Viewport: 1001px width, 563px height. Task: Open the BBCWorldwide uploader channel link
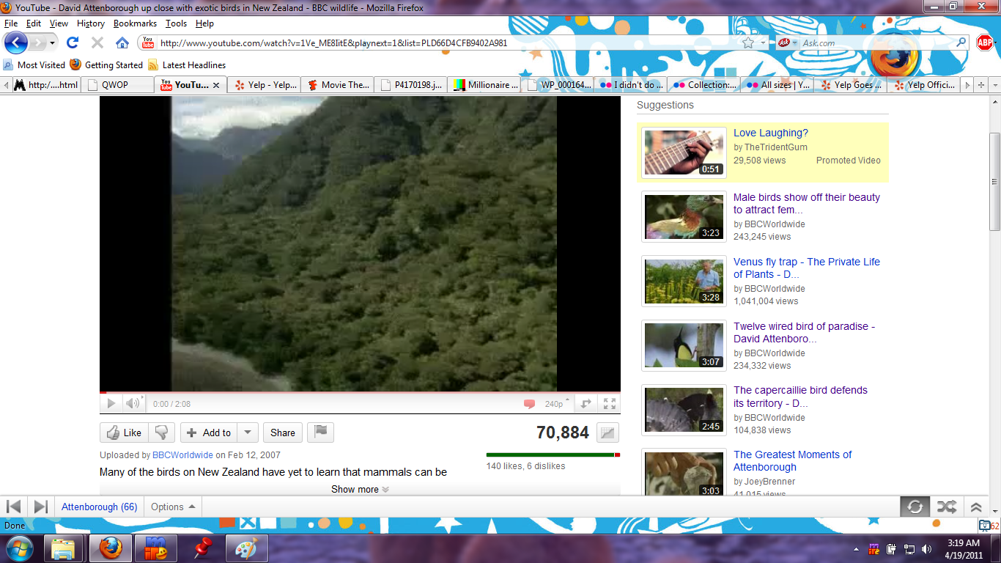(x=182, y=455)
